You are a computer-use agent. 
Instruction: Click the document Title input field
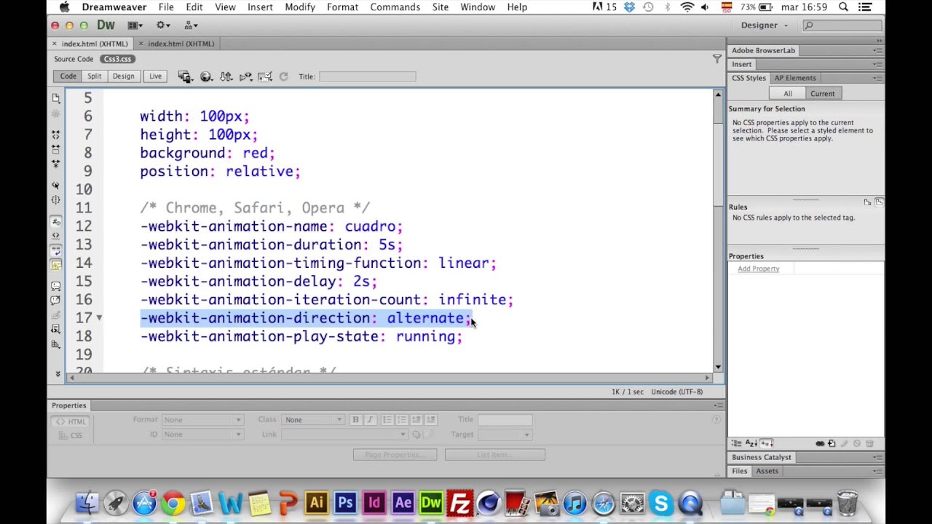(x=368, y=76)
